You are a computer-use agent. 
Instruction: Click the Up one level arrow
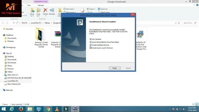14,23
